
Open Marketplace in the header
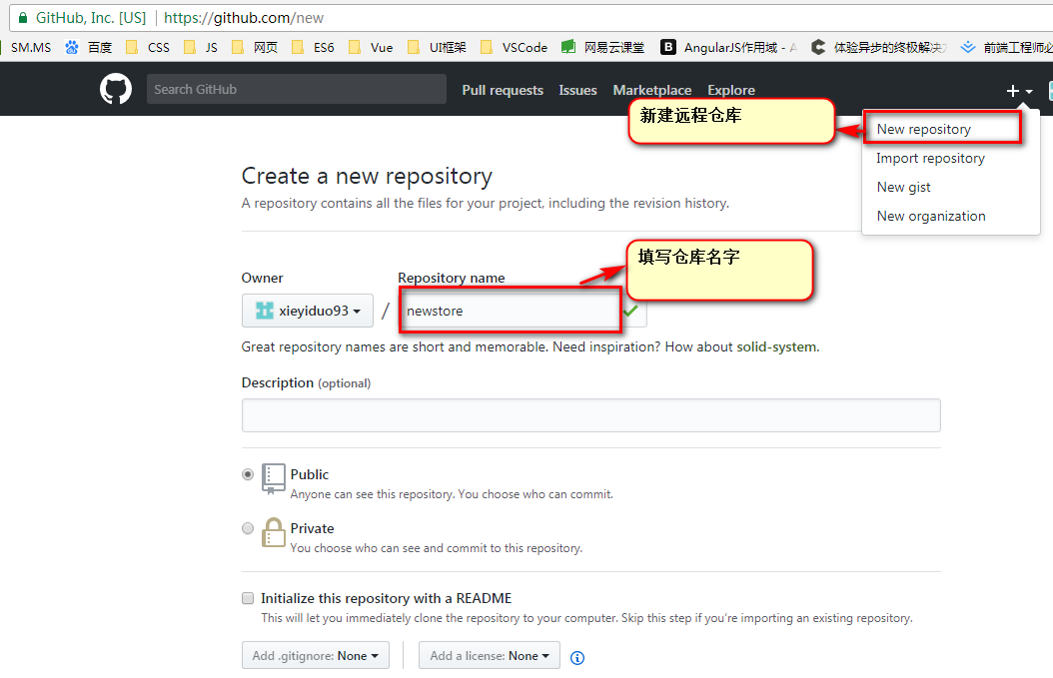(652, 90)
